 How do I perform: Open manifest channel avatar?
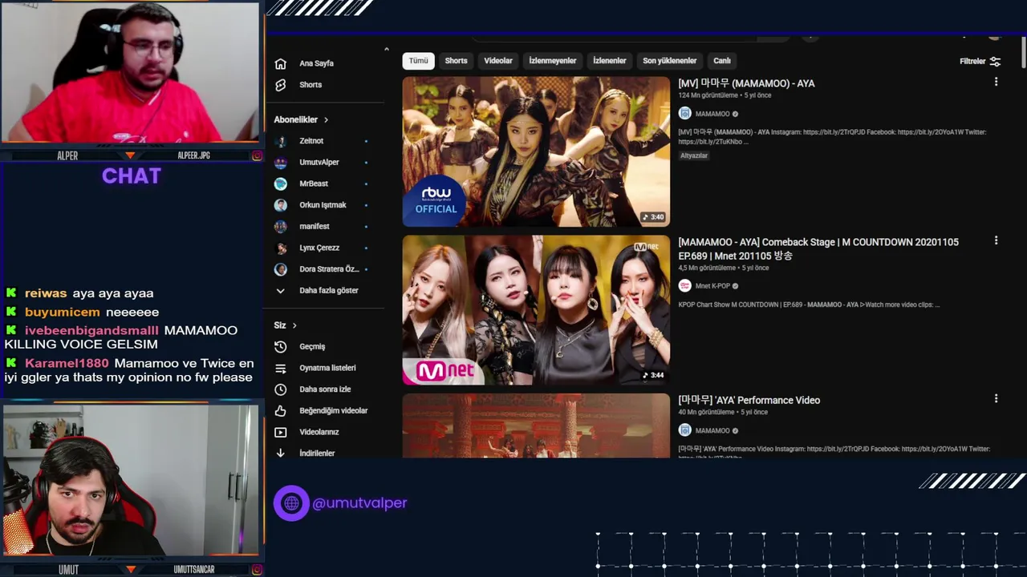point(281,227)
